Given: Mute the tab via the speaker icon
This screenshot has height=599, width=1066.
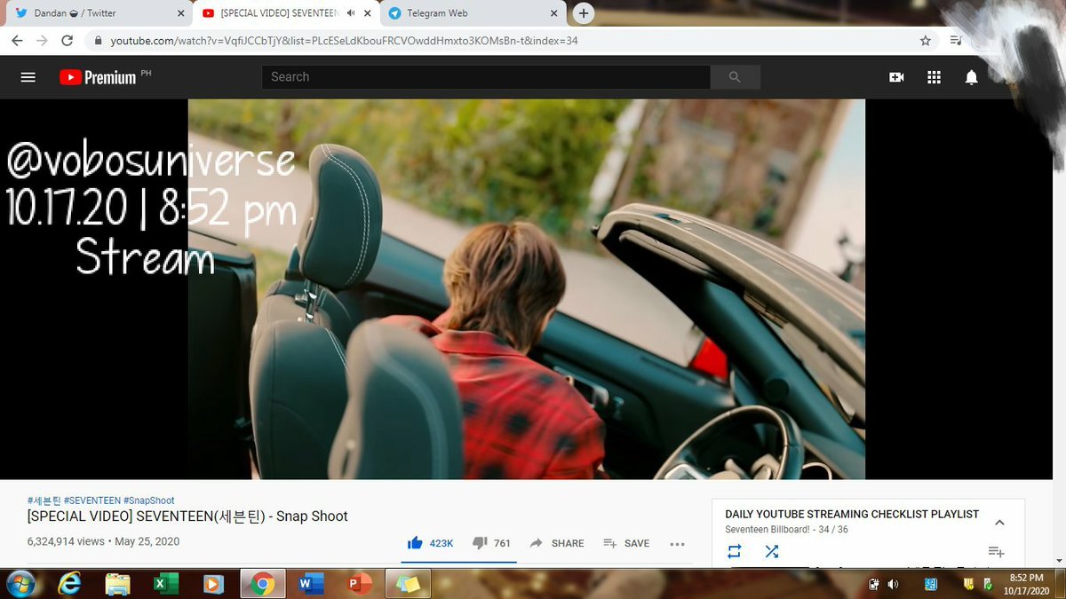Looking at the screenshot, I should (x=351, y=13).
